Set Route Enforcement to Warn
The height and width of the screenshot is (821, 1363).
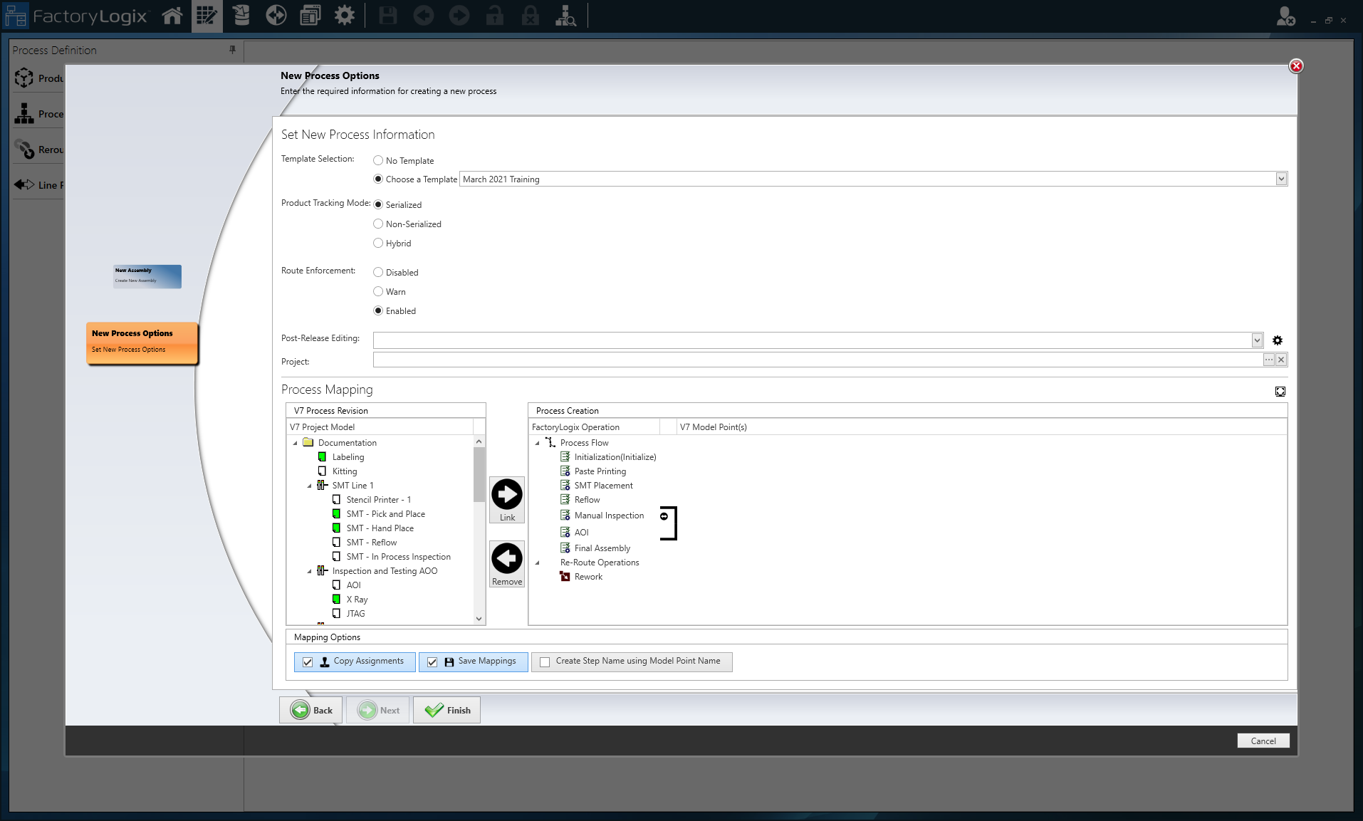378,291
